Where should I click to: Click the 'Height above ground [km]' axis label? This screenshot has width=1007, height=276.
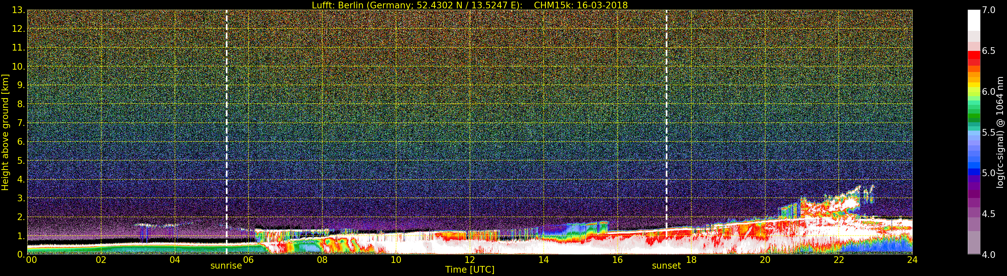[x=5, y=132]
